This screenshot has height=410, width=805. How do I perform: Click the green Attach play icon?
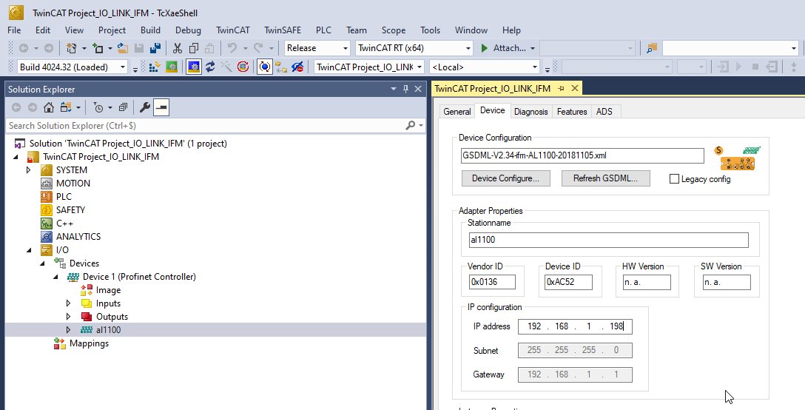(484, 48)
